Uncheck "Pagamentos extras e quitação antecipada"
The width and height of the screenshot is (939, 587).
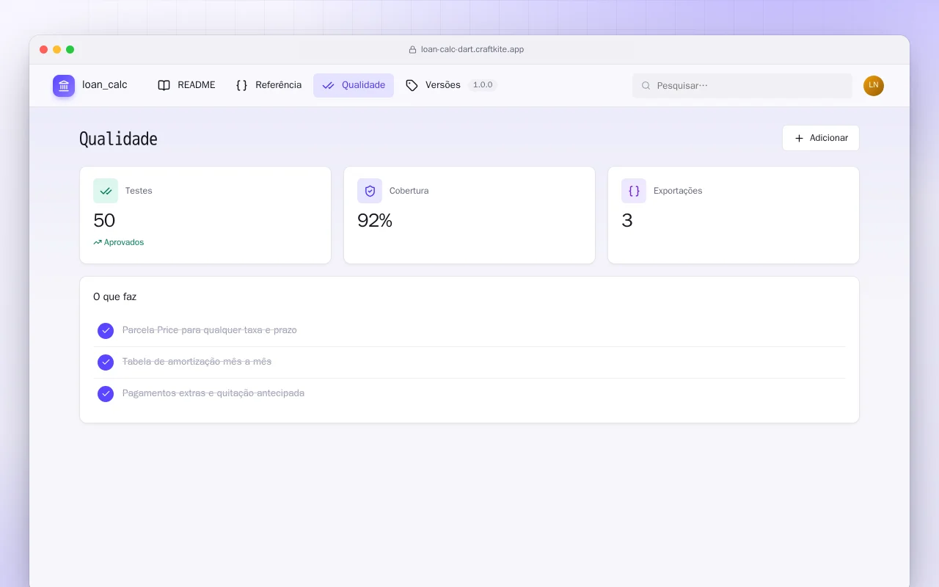(106, 394)
